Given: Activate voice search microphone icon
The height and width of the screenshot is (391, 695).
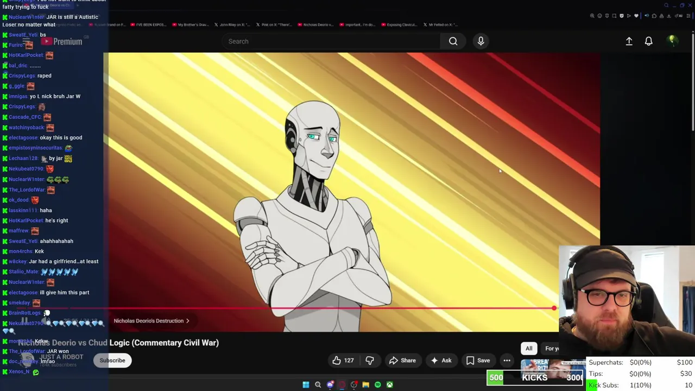Looking at the screenshot, I should click(x=481, y=41).
